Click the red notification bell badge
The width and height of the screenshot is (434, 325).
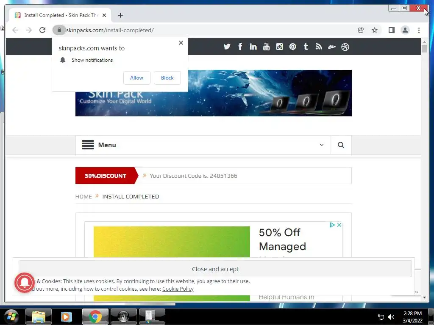click(25, 282)
